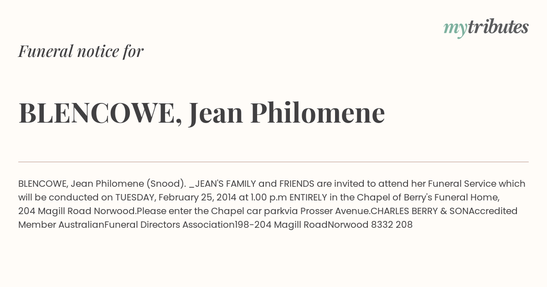The height and width of the screenshot is (287, 547).
Task: Click "Berry's Funeral Home" in the notice text
Action: point(451,197)
